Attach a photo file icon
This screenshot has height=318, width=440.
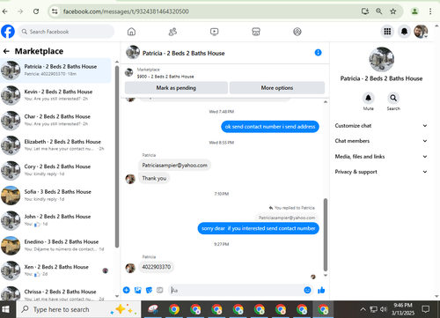137,290
